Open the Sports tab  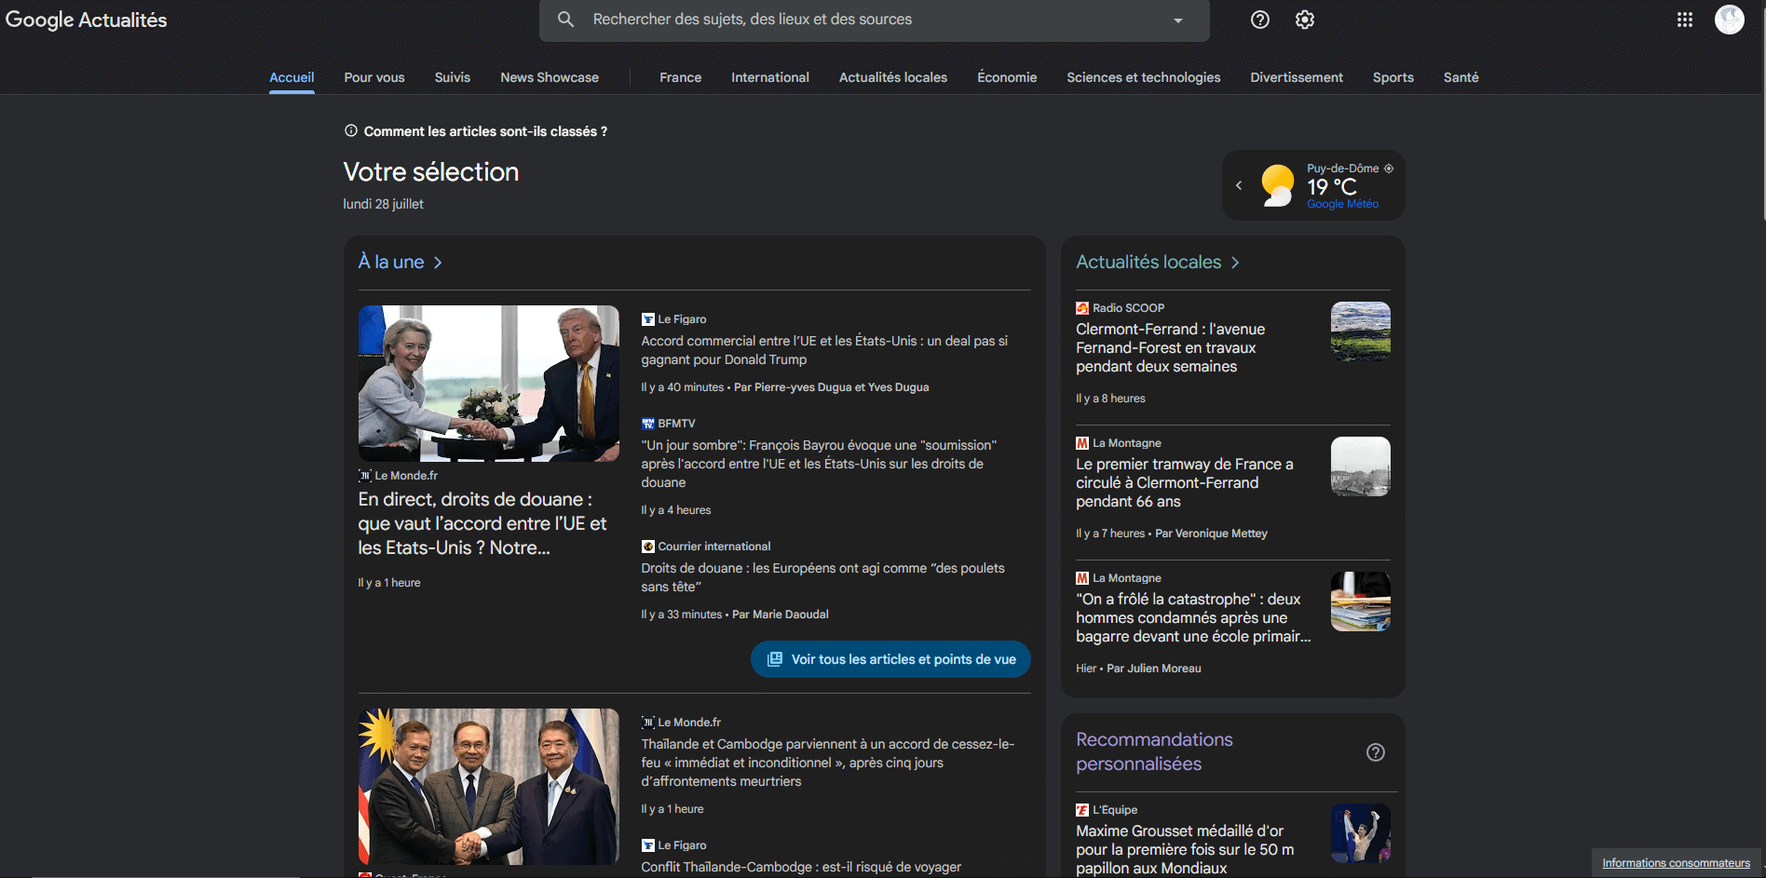(x=1393, y=77)
